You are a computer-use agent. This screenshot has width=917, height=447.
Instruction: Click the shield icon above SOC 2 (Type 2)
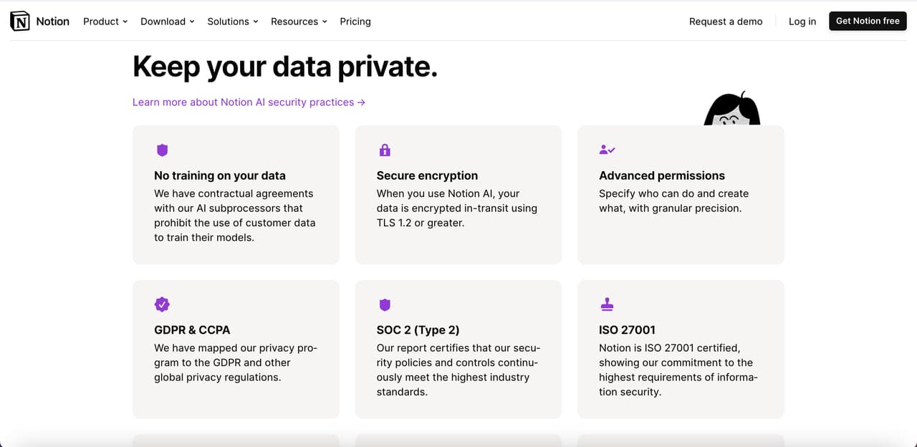click(385, 305)
